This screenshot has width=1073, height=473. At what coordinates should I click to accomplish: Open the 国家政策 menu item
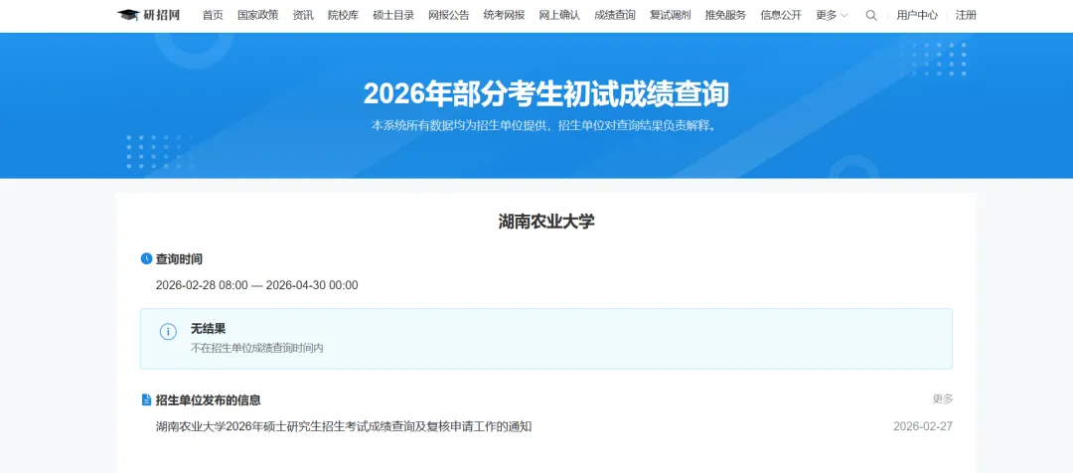point(258,15)
